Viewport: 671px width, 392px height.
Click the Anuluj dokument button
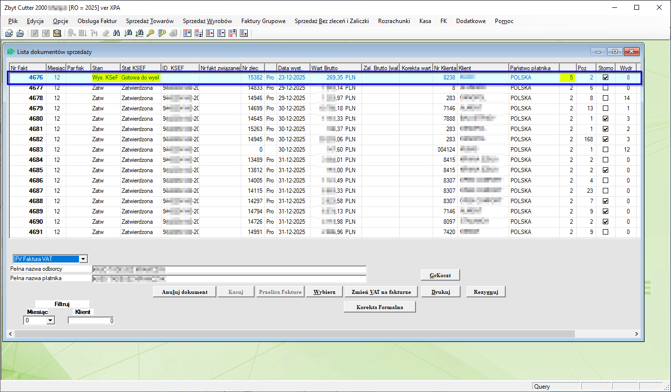(184, 292)
